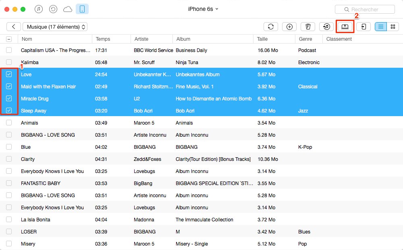Image resolution: width=403 pixels, height=250 pixels.
Task: Switch to list view
Action: click(381, 27)
